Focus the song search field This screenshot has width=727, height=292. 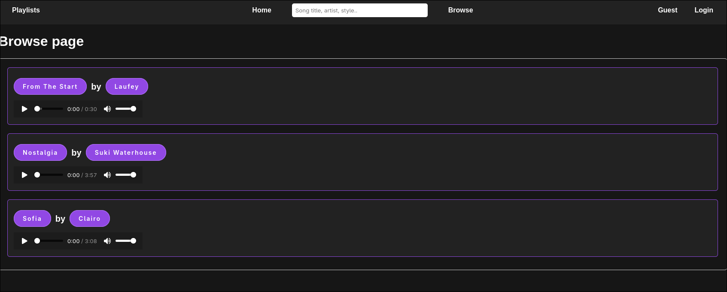[360, 10]
